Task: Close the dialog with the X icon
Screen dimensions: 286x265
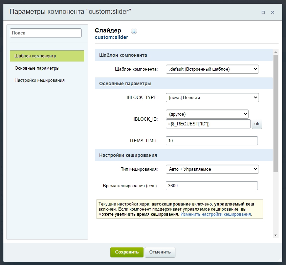Action: pyautogui.click(x=272, y=13)
